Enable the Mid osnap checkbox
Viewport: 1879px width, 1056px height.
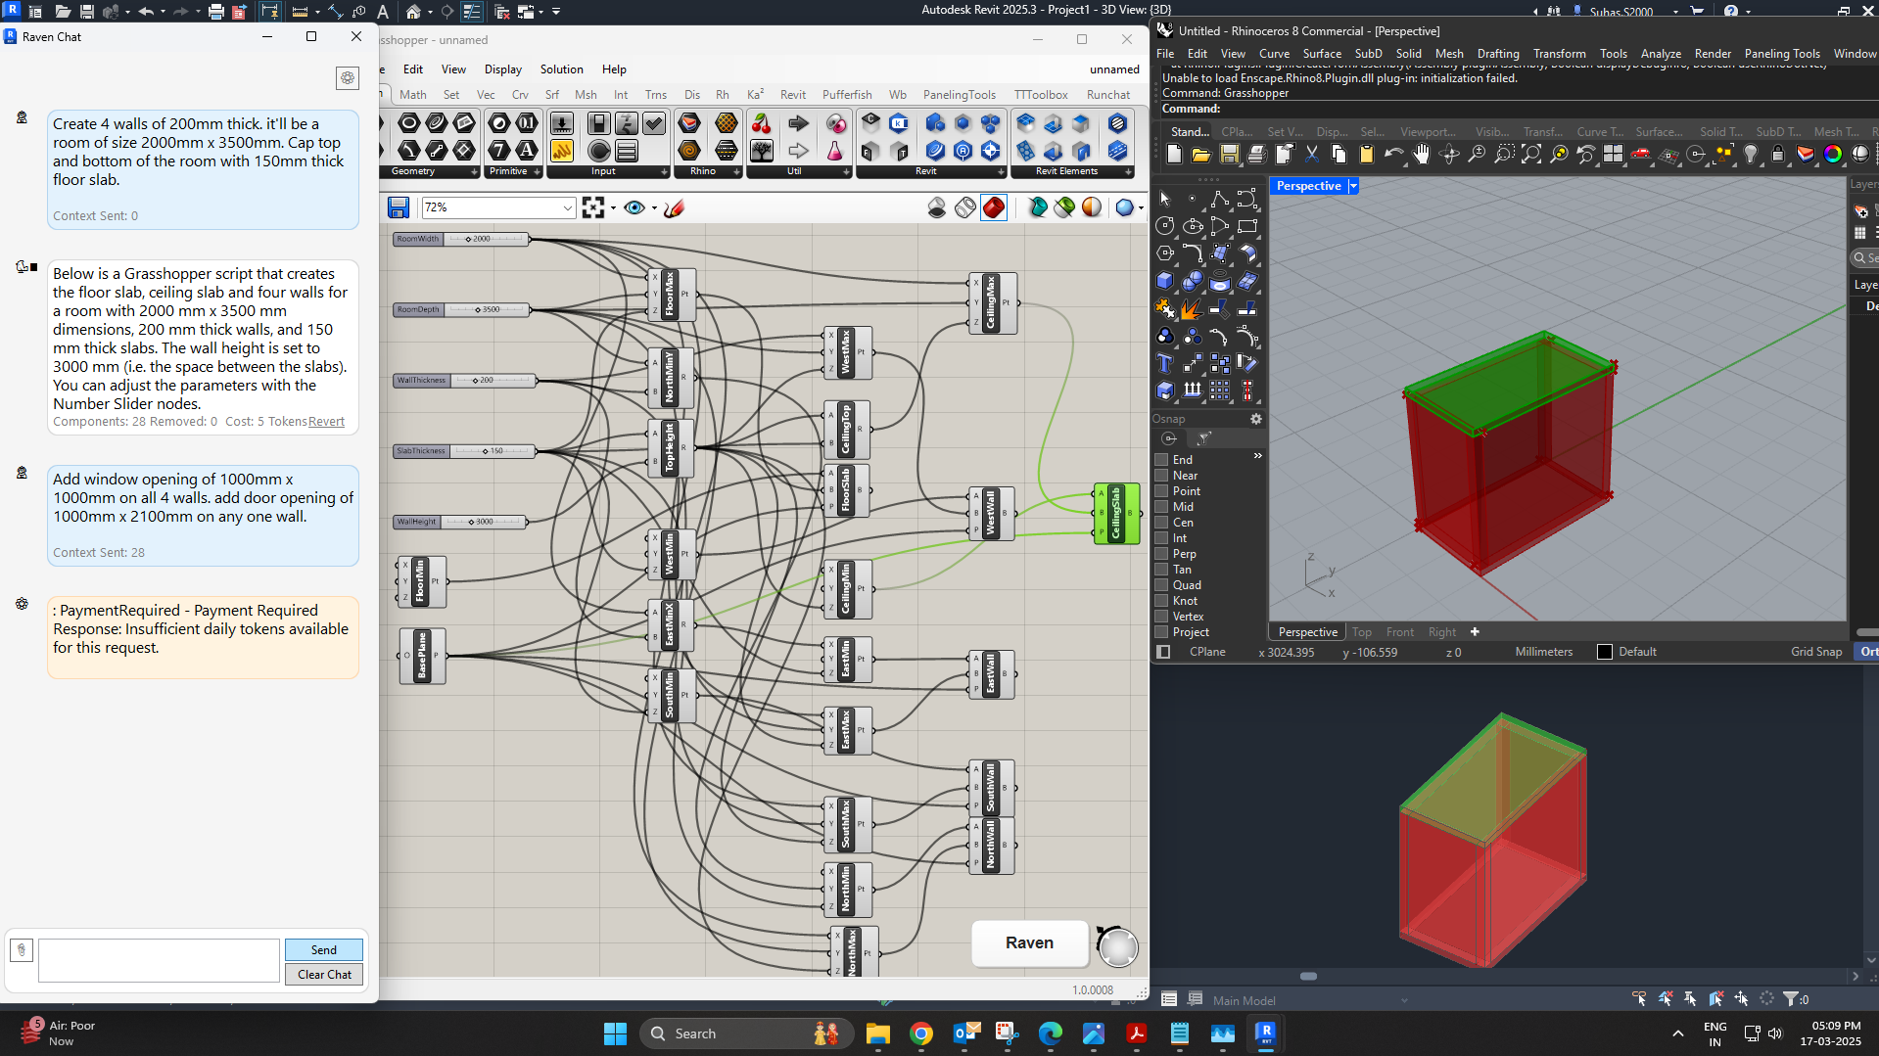click(x=1161, y=507)
